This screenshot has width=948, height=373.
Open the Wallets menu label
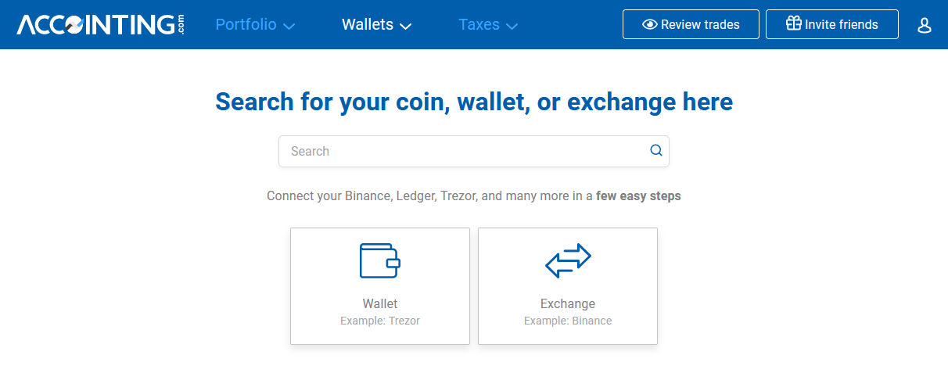(x=368, y=24)
